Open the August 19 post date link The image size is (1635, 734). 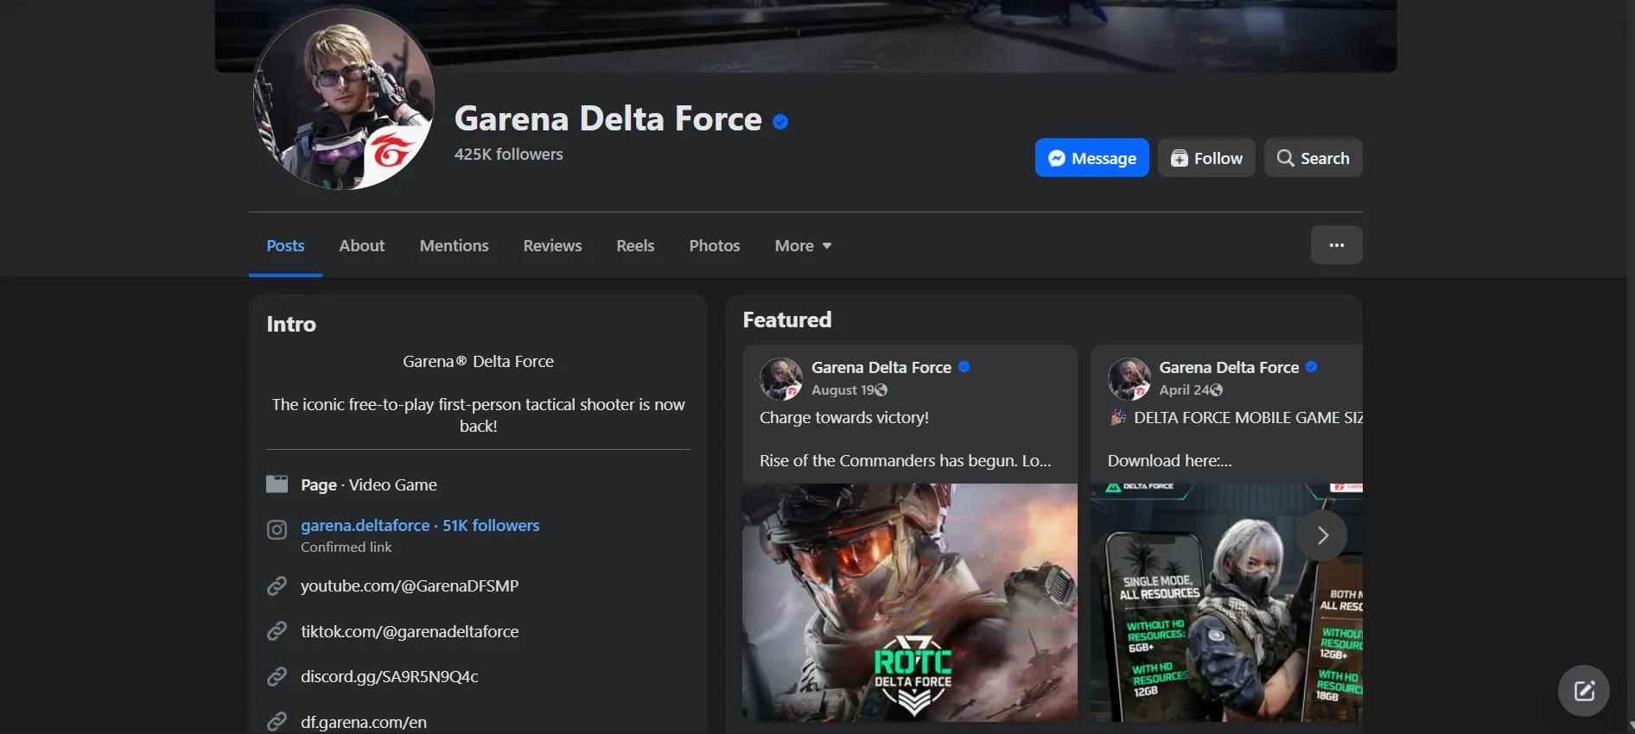(843, 389)
